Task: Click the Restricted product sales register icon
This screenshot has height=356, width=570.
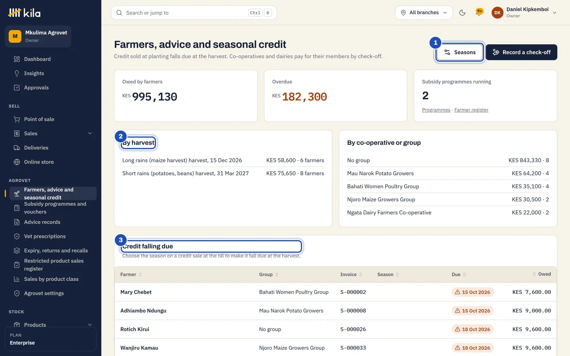Action: coord(17,265)
